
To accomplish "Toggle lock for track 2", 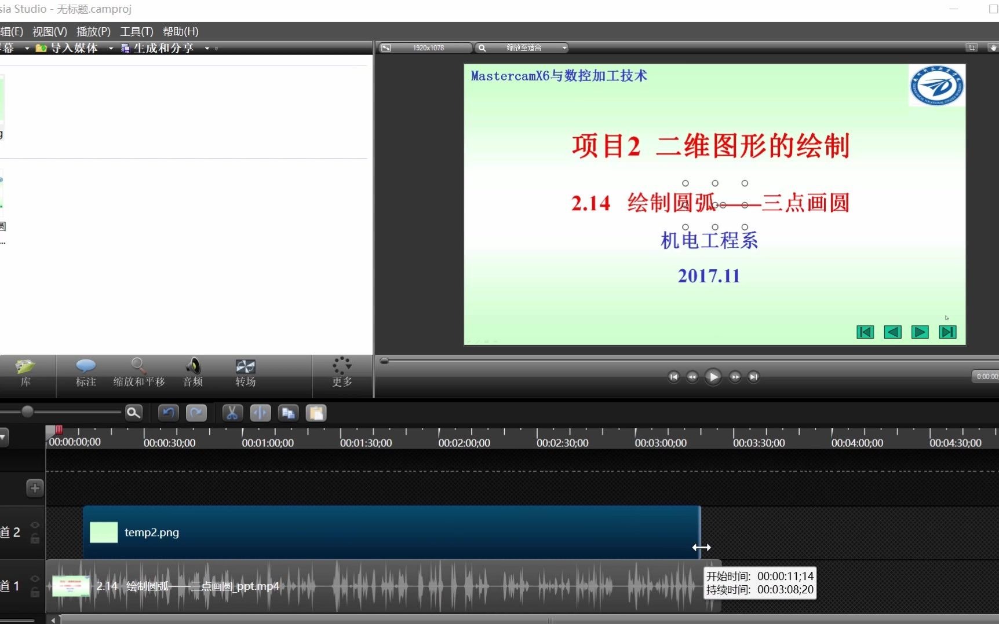I will (x=35, y=538).
